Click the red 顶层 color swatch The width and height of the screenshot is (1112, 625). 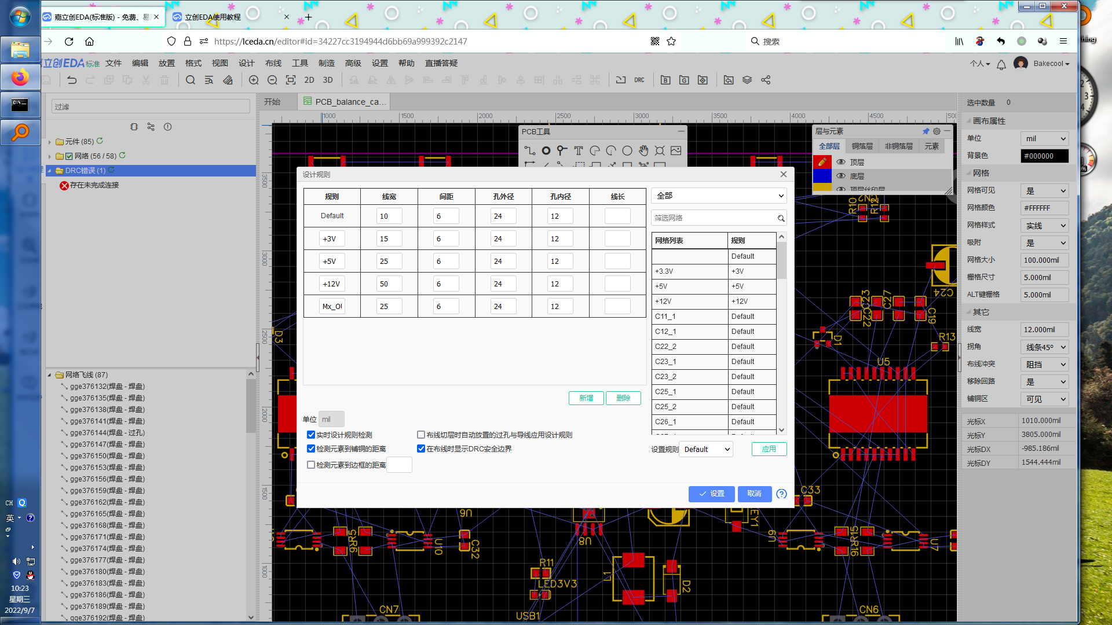(x=822, y=162)
